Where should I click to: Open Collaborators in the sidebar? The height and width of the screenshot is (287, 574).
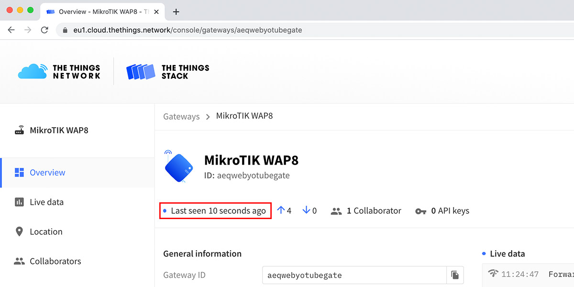click(x=77, y=262)
